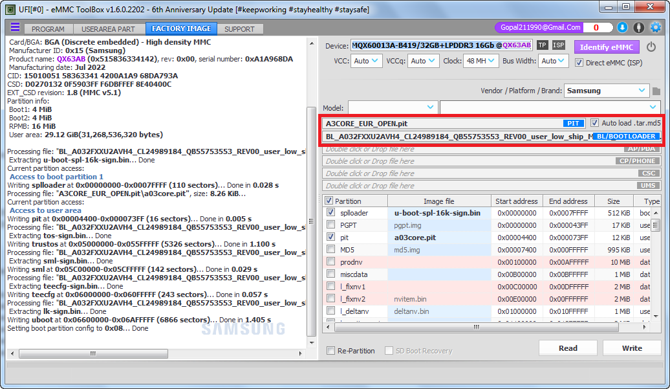Screen dimensions: 670x389
Task: Sort by End address column header
Action: point(568,201)
